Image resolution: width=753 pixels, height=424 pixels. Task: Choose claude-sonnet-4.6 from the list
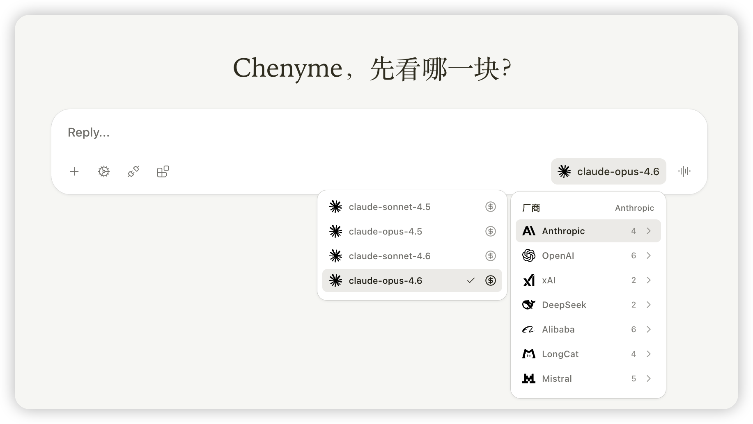click(412, 256)
